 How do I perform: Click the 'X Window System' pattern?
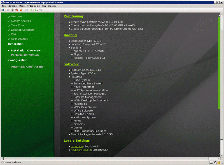point(85,118)
